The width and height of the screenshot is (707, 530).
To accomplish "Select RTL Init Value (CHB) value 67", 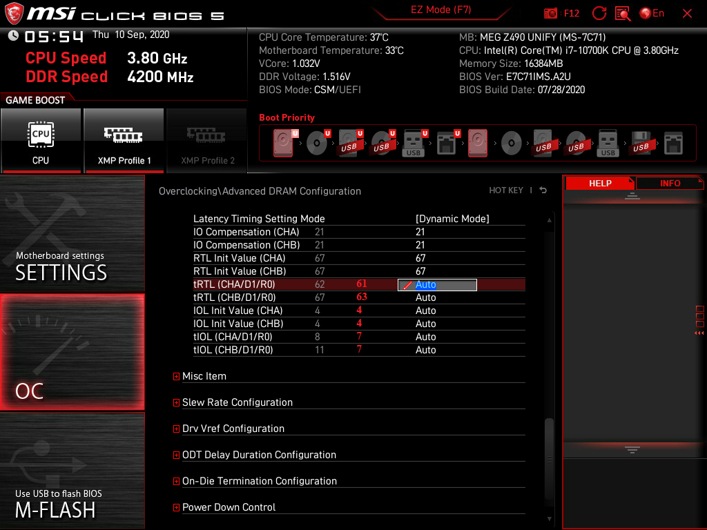I will 420,271.
